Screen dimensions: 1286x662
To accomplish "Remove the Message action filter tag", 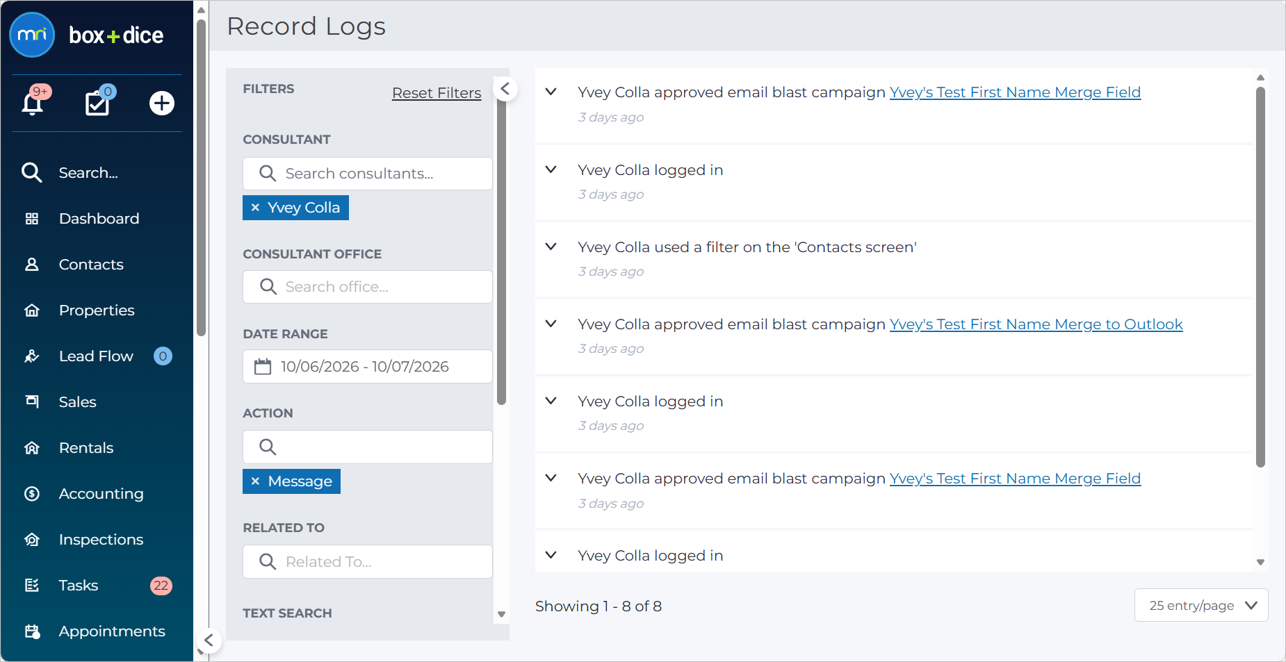I will 255,481.
